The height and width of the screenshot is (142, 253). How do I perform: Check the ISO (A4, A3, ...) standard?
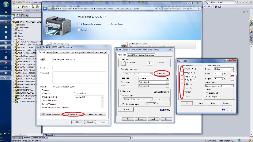(x=182, y=69)
